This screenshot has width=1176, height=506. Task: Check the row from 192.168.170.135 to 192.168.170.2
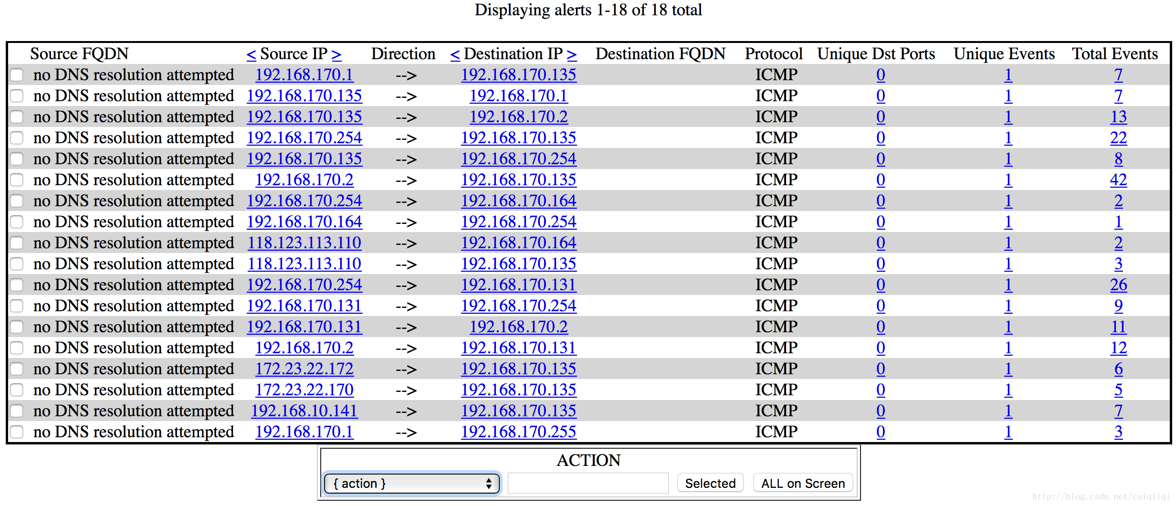17,117
